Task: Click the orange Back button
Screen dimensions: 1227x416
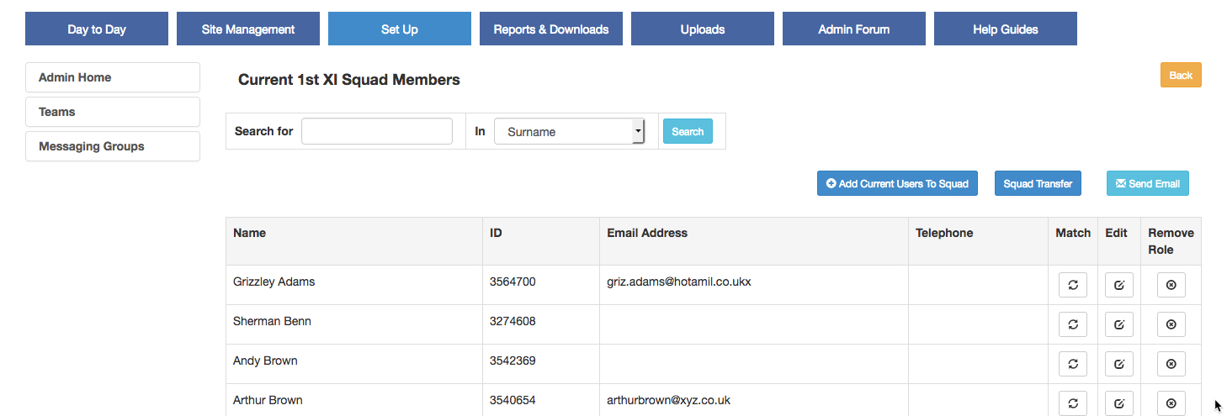Action: (1181, 76)
